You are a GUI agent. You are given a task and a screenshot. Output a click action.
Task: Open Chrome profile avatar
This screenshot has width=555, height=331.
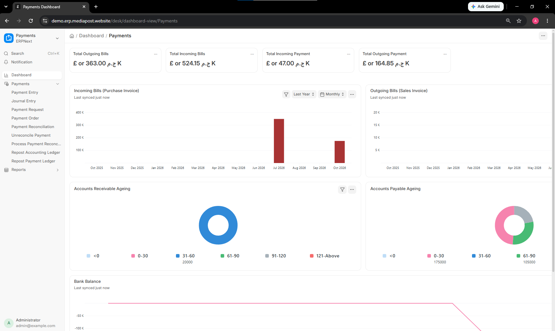535,21
